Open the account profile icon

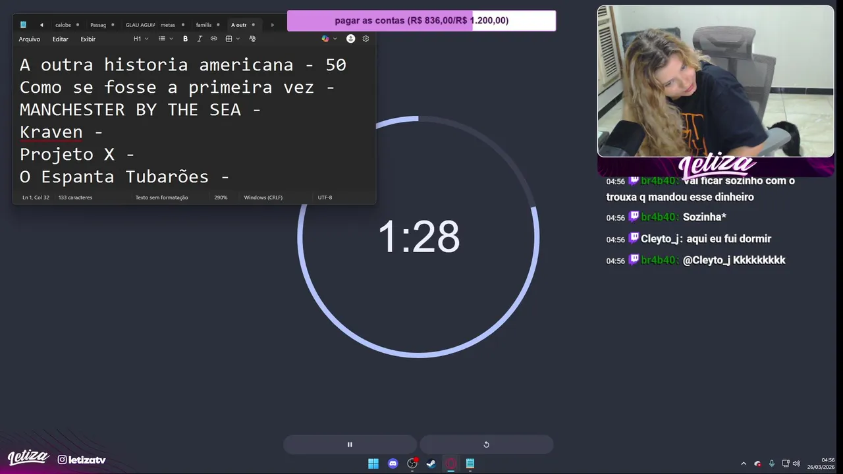(x=350, y=39)
